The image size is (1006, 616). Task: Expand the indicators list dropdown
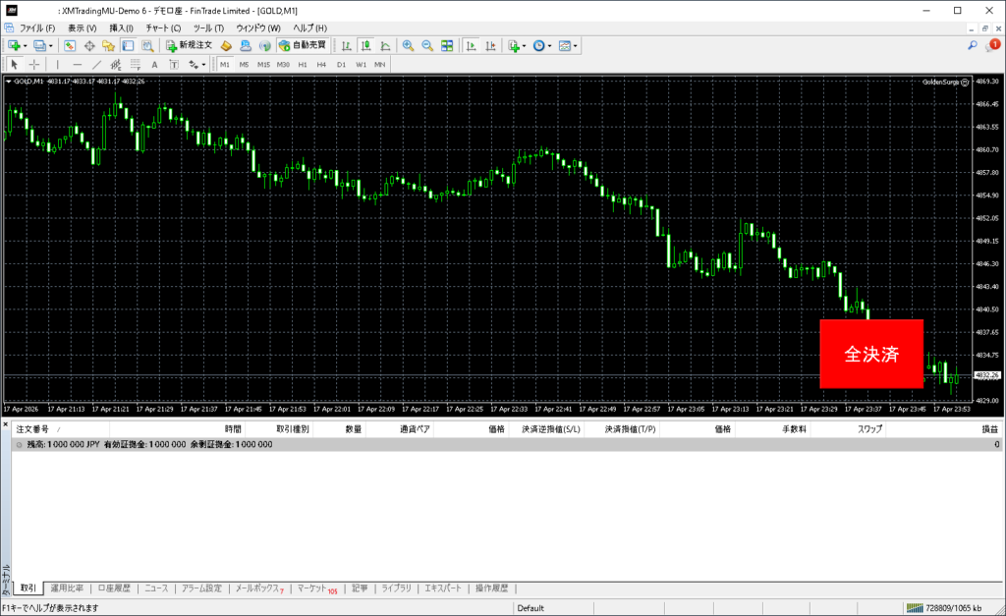(x=525, y=45)
